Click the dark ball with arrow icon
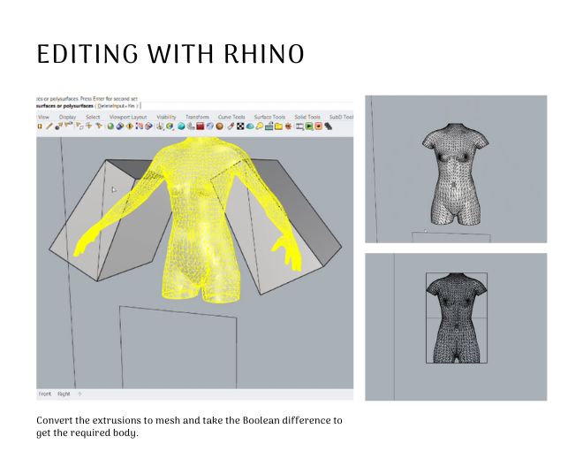 click(x=57, y=127)
